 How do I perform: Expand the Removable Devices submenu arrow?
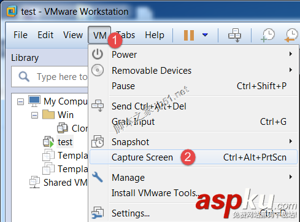point(291,70)
